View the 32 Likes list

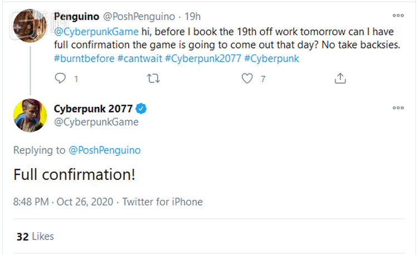35,237
